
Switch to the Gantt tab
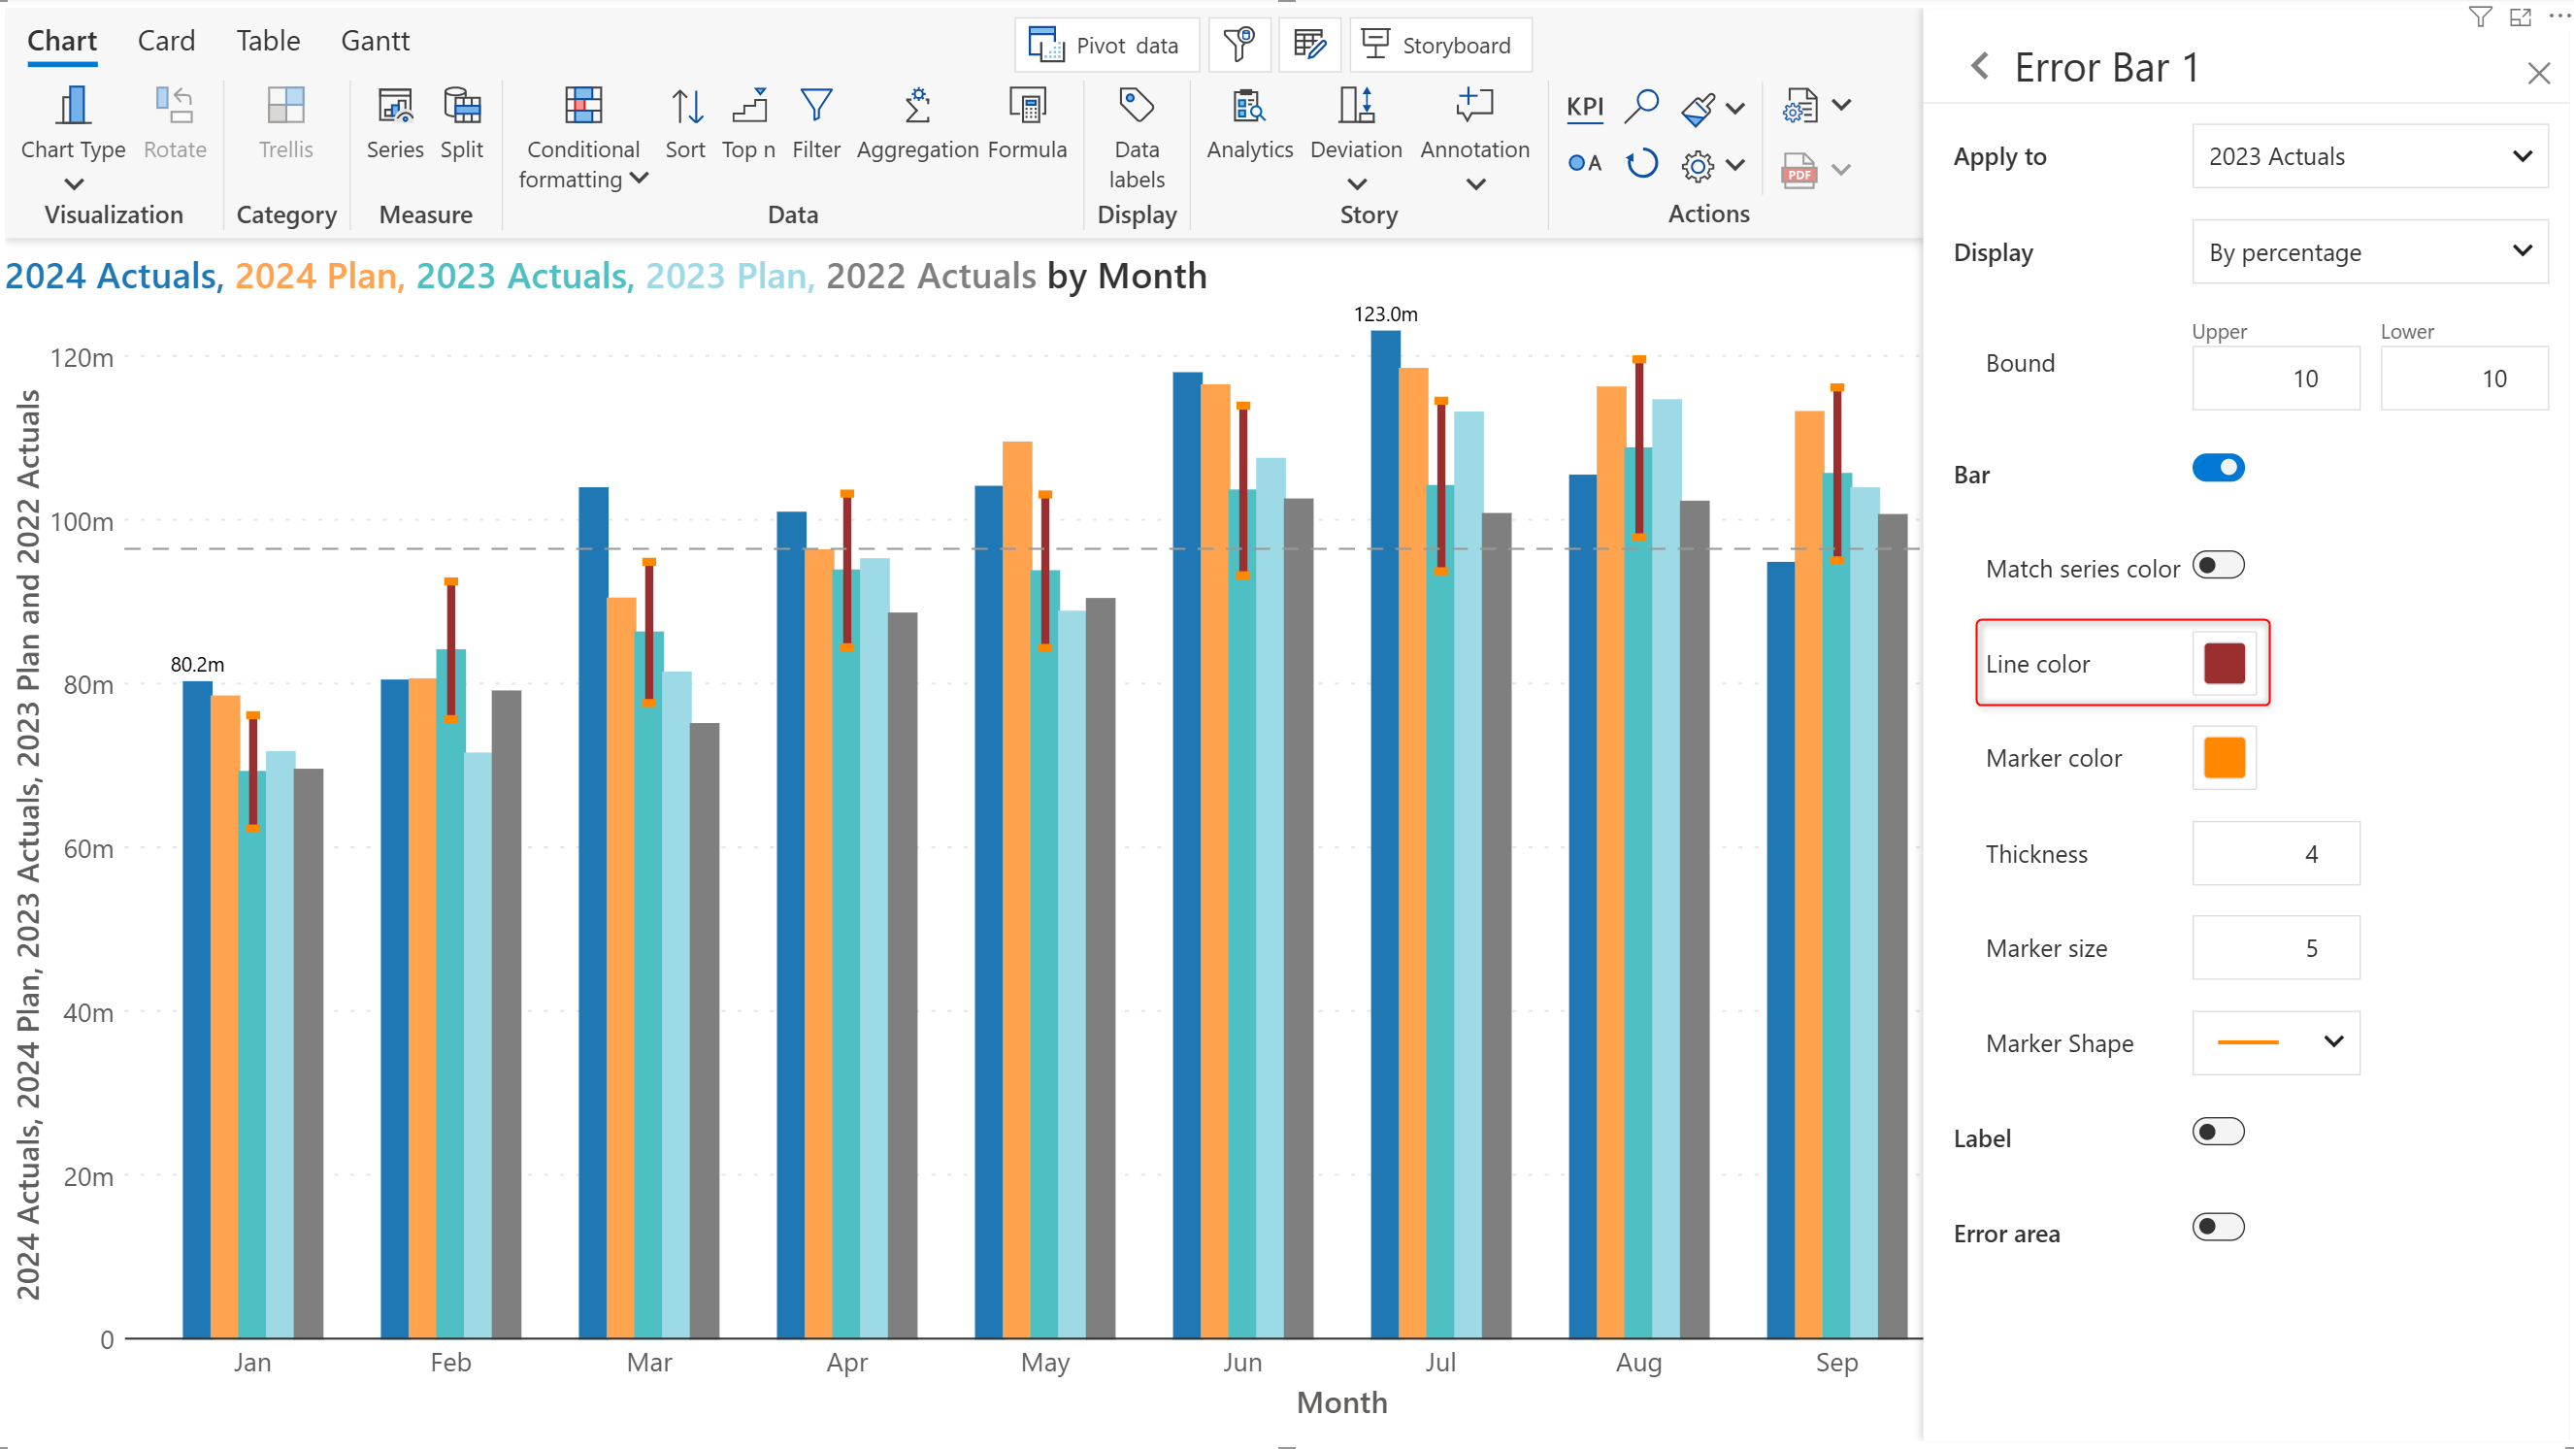pos(375,41)
